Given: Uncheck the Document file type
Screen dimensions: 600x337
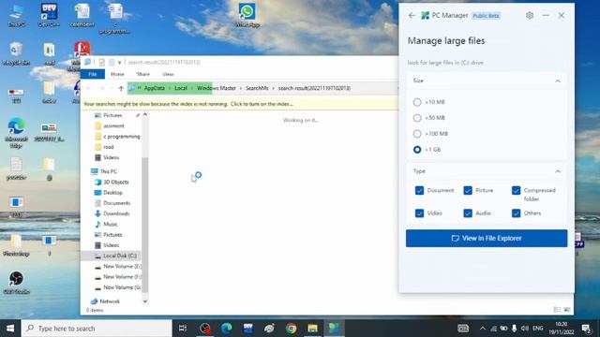Looking at the screenshot, I should pyautogui.click(x=419, y=190).
